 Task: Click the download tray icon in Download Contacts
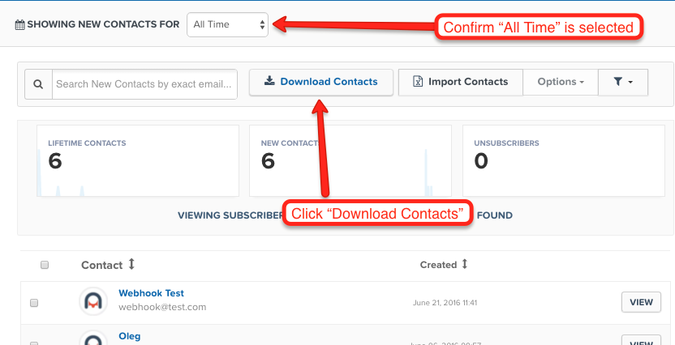269,81
